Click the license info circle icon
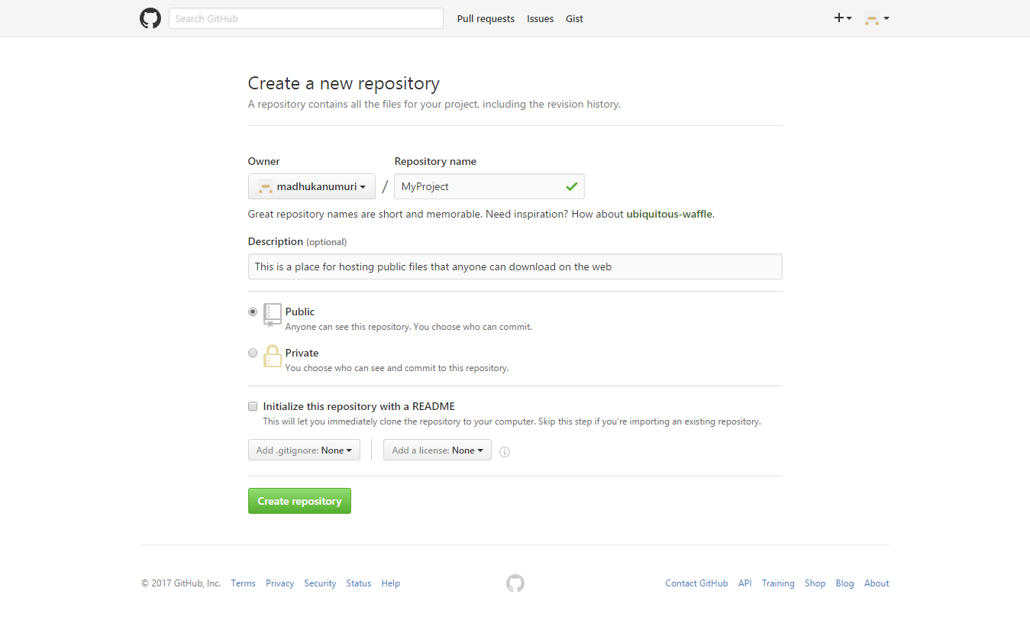 coord(505,451)
